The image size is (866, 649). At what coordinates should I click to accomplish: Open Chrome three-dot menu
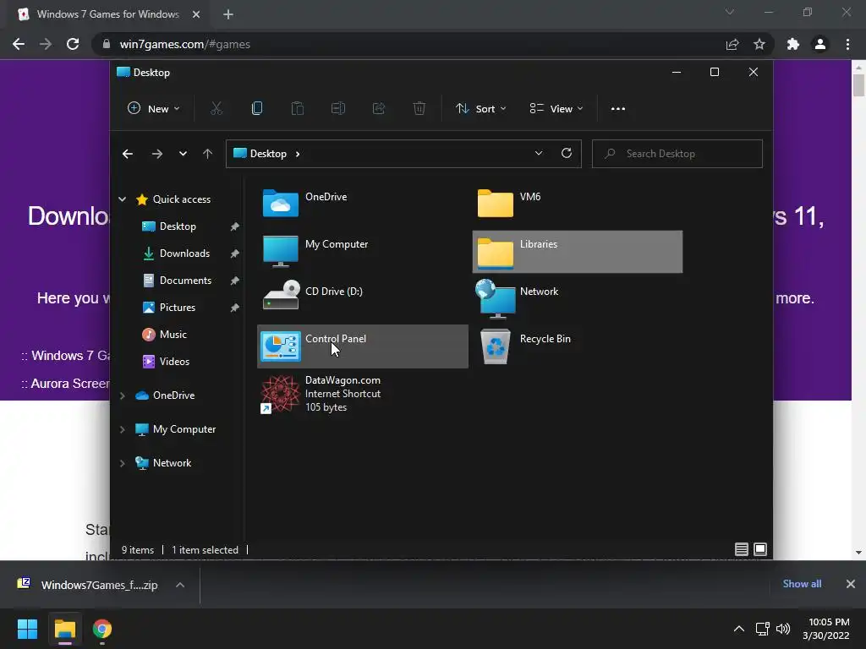point(847,44)
